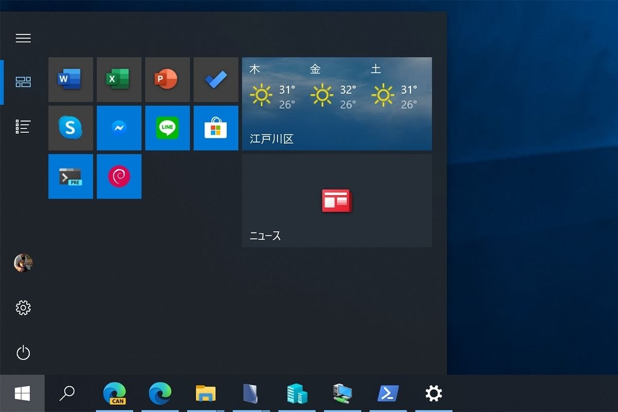The height and width of the screenshot is (412, 618).
Task: Launch Skype from its tile
Action: point(71,128)
